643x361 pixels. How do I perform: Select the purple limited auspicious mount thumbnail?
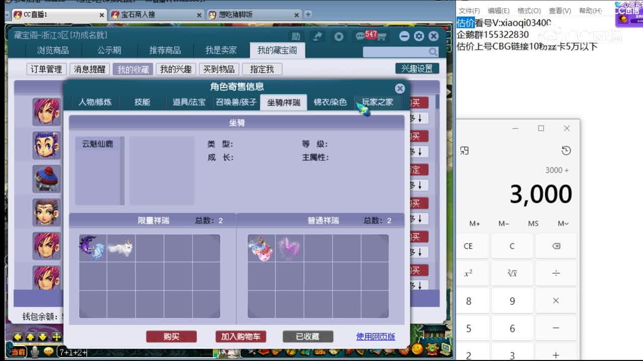pos(92,248)
